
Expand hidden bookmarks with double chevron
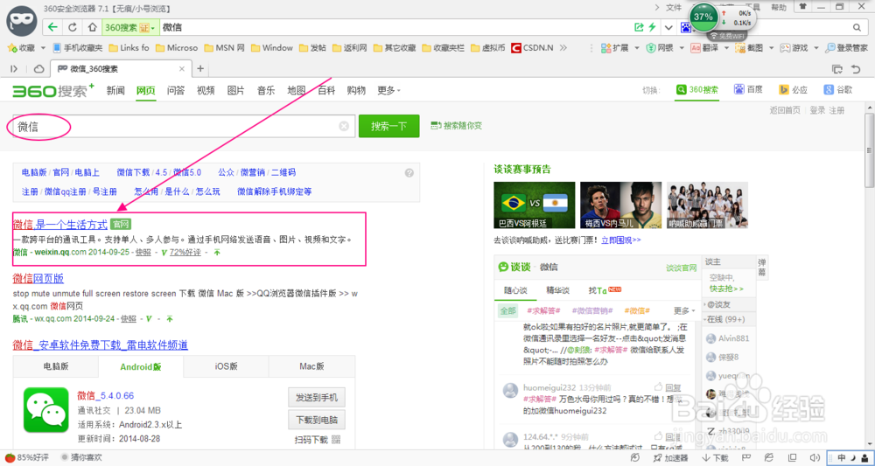(x=563, y=48)
